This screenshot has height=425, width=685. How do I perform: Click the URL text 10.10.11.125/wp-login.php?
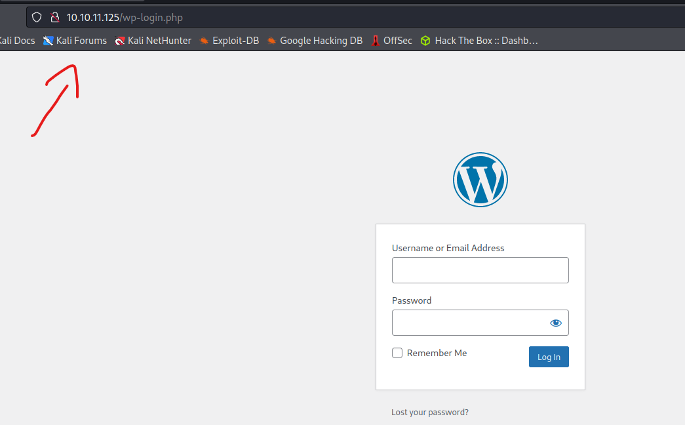point(125,18)
